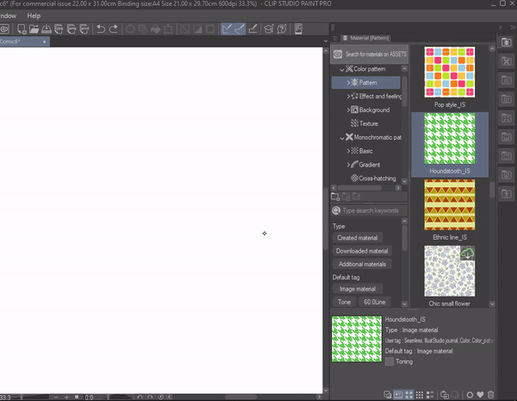Create a new canvas with New icon

tap(22, 29)
